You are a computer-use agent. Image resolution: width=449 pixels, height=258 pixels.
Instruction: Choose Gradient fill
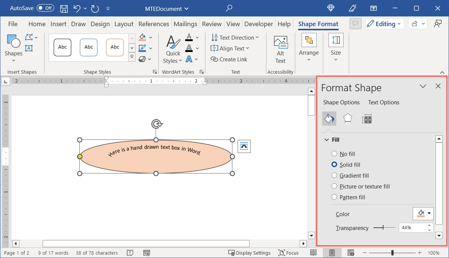(334, 175)
